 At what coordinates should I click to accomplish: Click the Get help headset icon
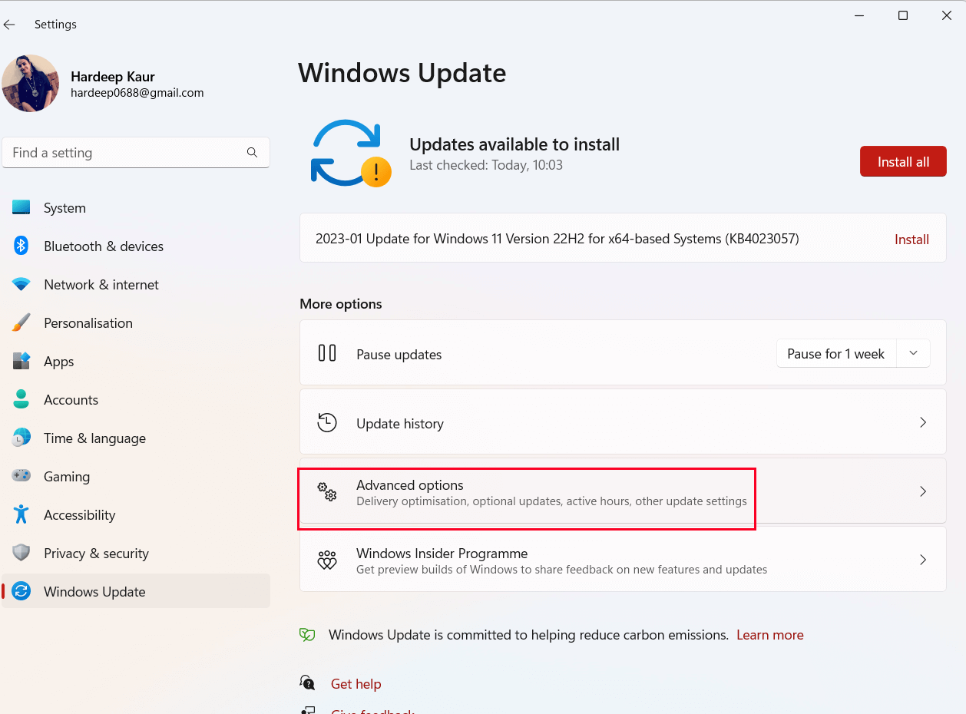click(307, 683)
